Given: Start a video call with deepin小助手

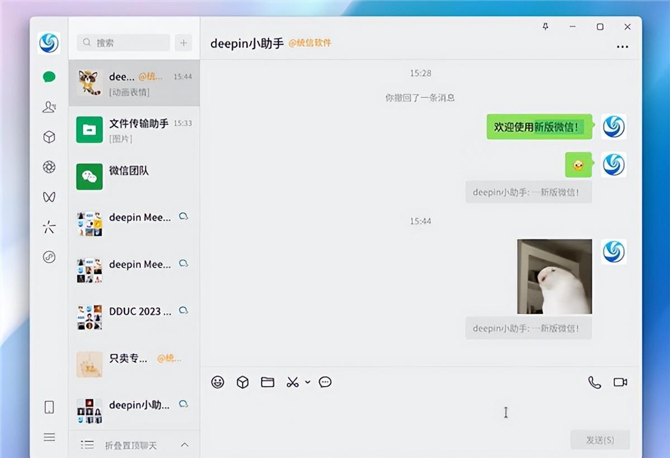Looking at the screenshot, I should pyautogui.click(x=620, y=382).
